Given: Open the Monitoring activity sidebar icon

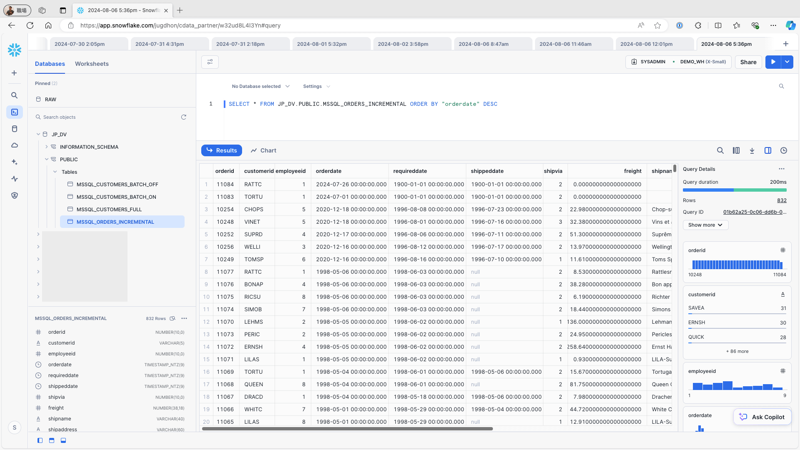Looking at the screenshot, I should (x=15, y=179).
